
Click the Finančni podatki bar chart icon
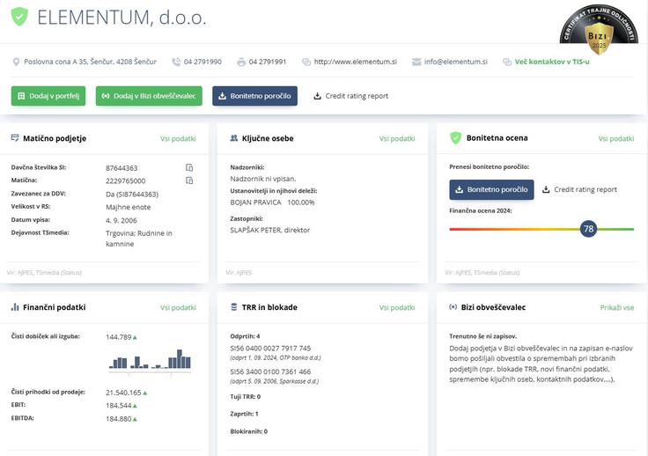15,307
